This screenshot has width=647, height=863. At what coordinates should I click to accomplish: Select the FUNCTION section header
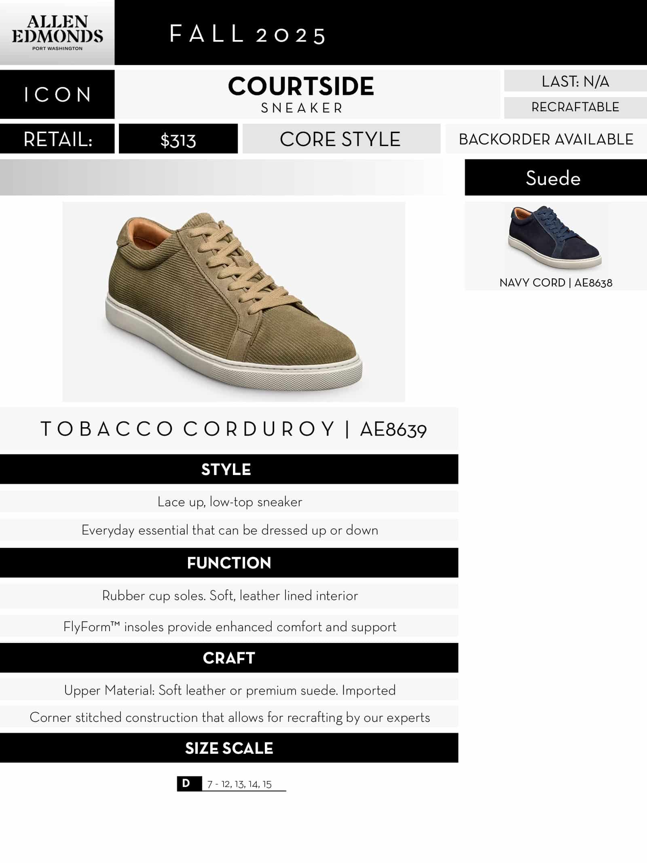coord(229,563)
